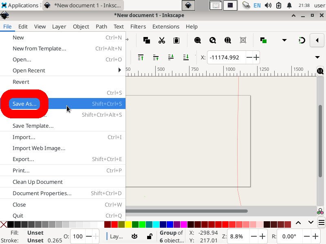Click the Paste clipboard icon
This screenshot has width=326, height=244.
(176, 40)
